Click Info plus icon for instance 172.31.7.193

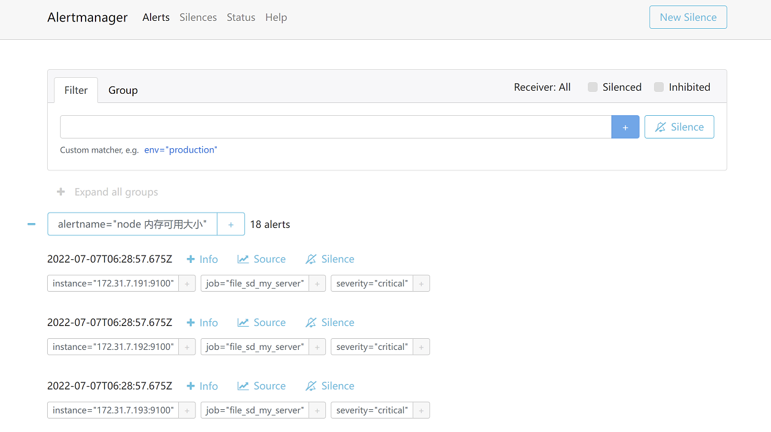190,386
